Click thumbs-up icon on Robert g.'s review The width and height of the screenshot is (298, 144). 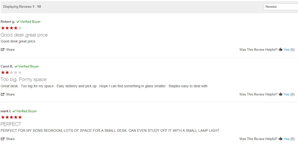pos(280,49)
